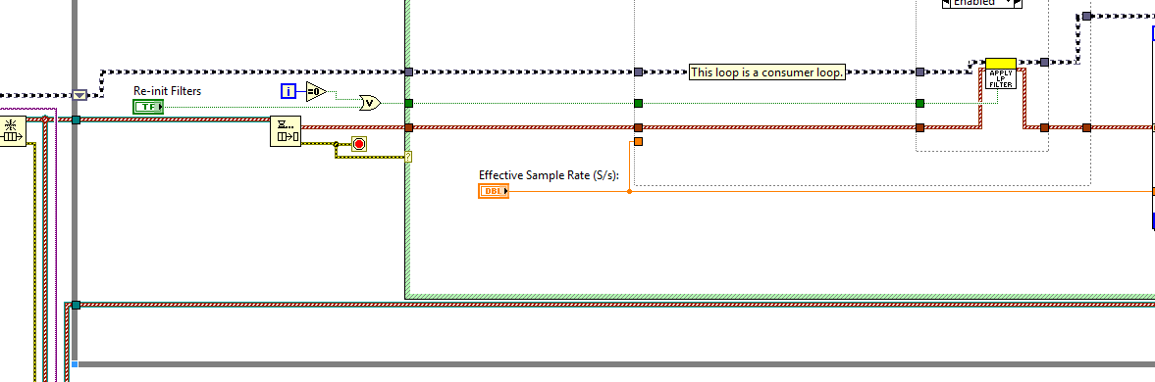Screen dimensions: 1155x382
Task: Select the Obtain Queue function node
Action: [13, 131]
